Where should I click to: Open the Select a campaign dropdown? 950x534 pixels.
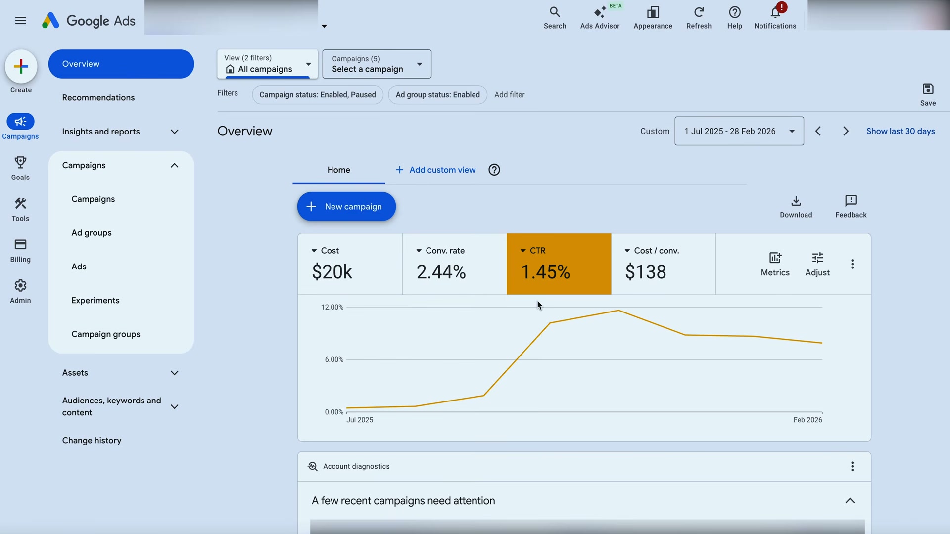376,64
